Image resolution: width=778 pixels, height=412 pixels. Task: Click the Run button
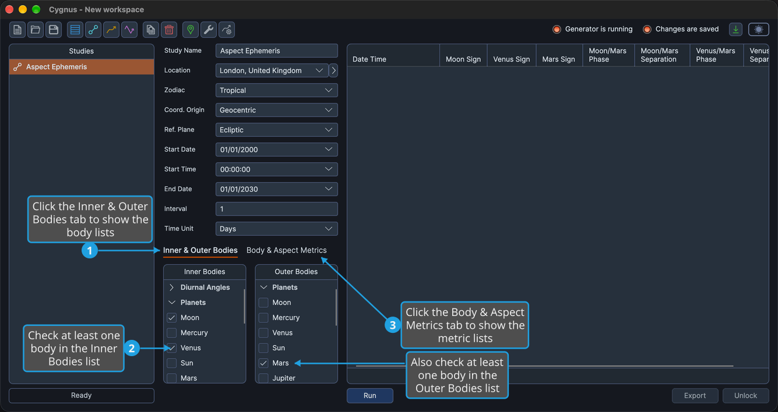click(x=370, y=396)
